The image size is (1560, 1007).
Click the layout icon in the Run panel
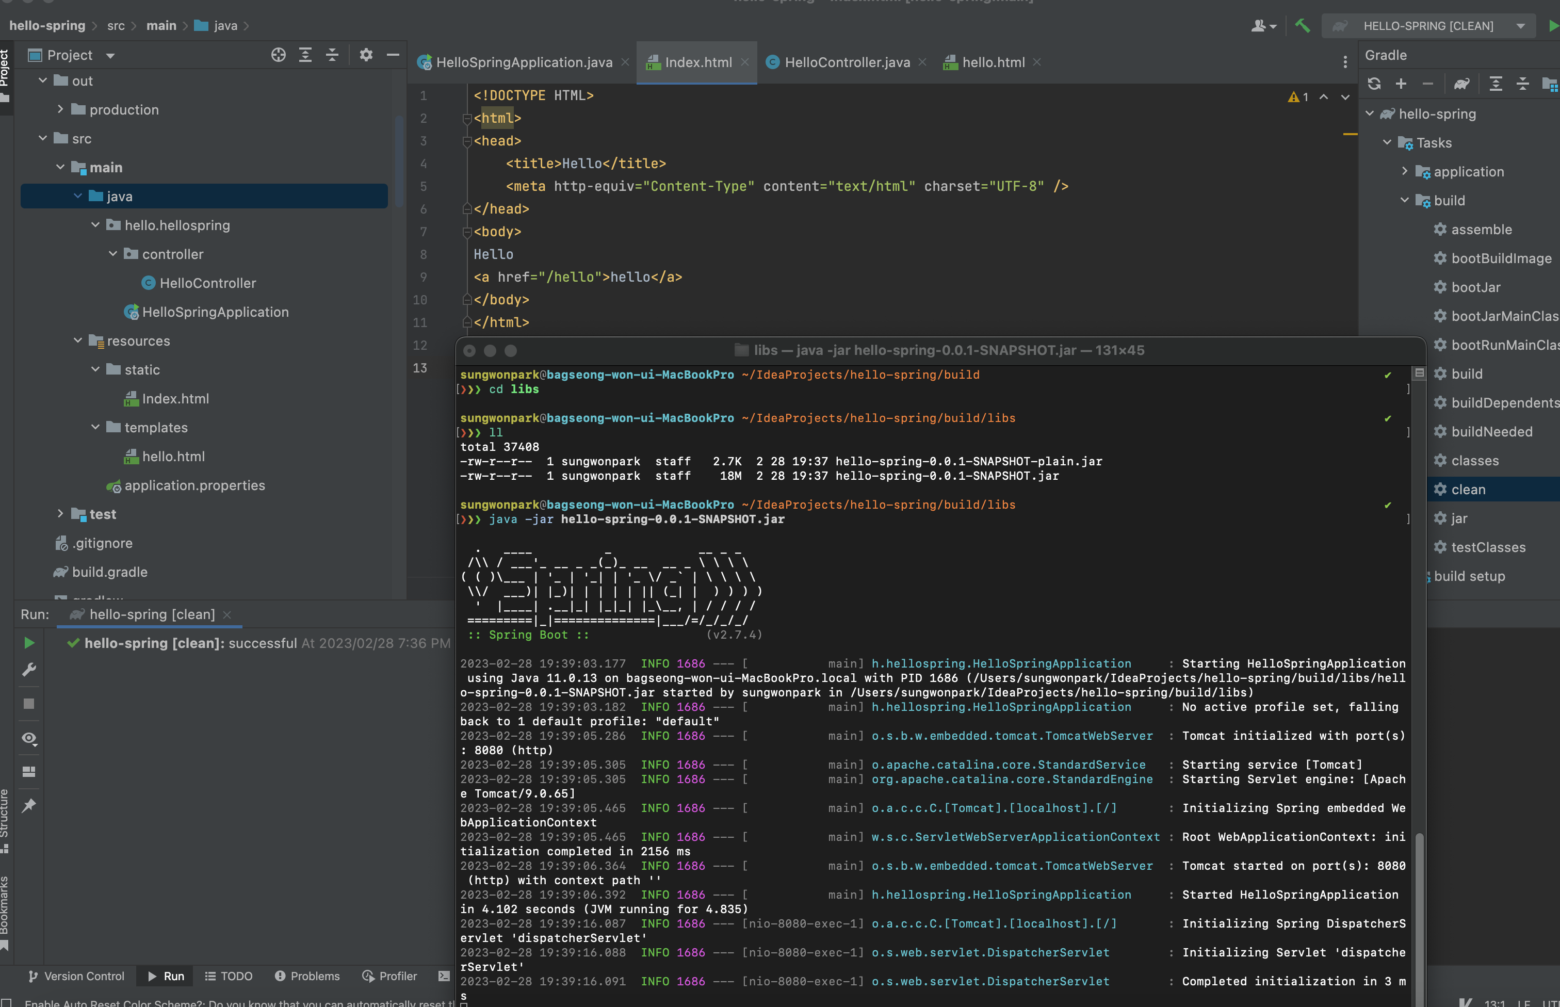[x=29, y=772]
